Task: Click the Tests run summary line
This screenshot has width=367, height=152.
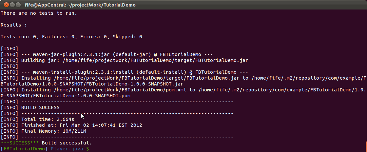Action: click(71, 37)
